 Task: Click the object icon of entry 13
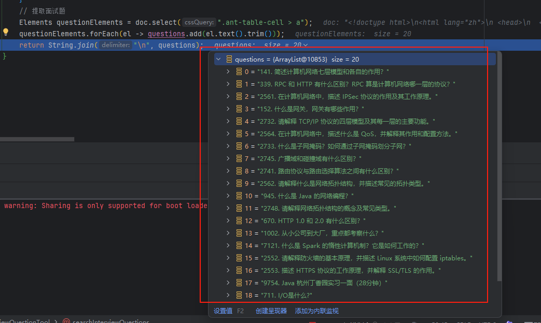tap(239, 233)
